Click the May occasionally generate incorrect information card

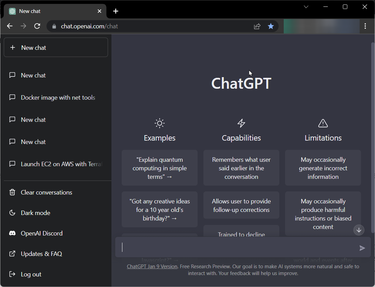tap(323, 168)
